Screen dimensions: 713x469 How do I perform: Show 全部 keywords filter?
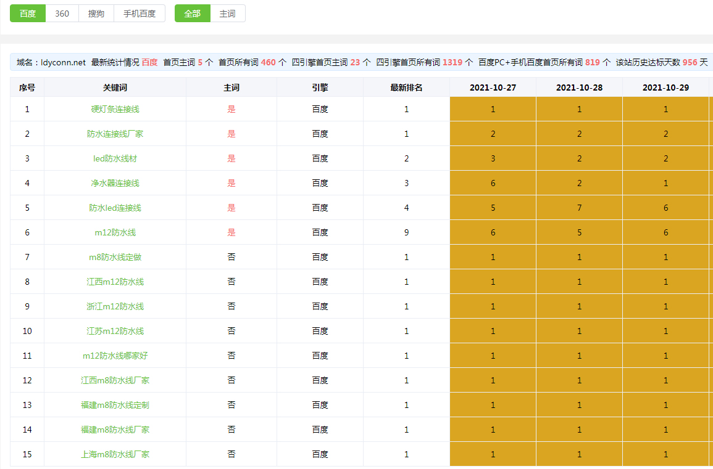point(193,14)
